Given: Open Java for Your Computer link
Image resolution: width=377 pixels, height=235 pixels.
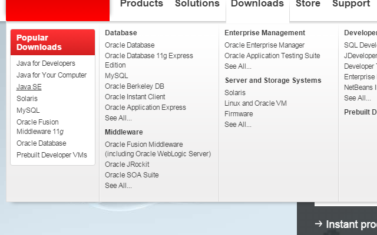Looking at the screenshot, I should (51, 75).
